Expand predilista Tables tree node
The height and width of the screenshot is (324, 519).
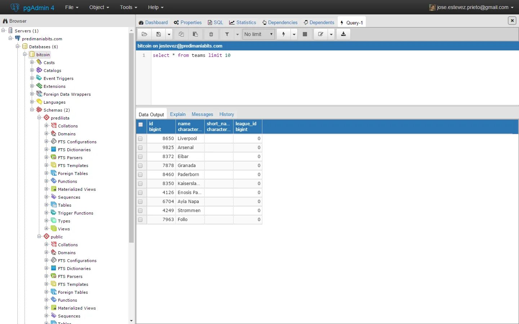point(46,204)
